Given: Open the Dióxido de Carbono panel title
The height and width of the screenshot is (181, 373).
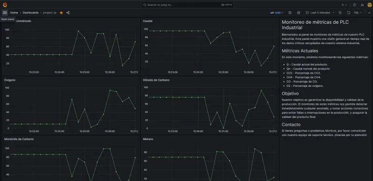Looking at the screenshot, I should [156, 80].
